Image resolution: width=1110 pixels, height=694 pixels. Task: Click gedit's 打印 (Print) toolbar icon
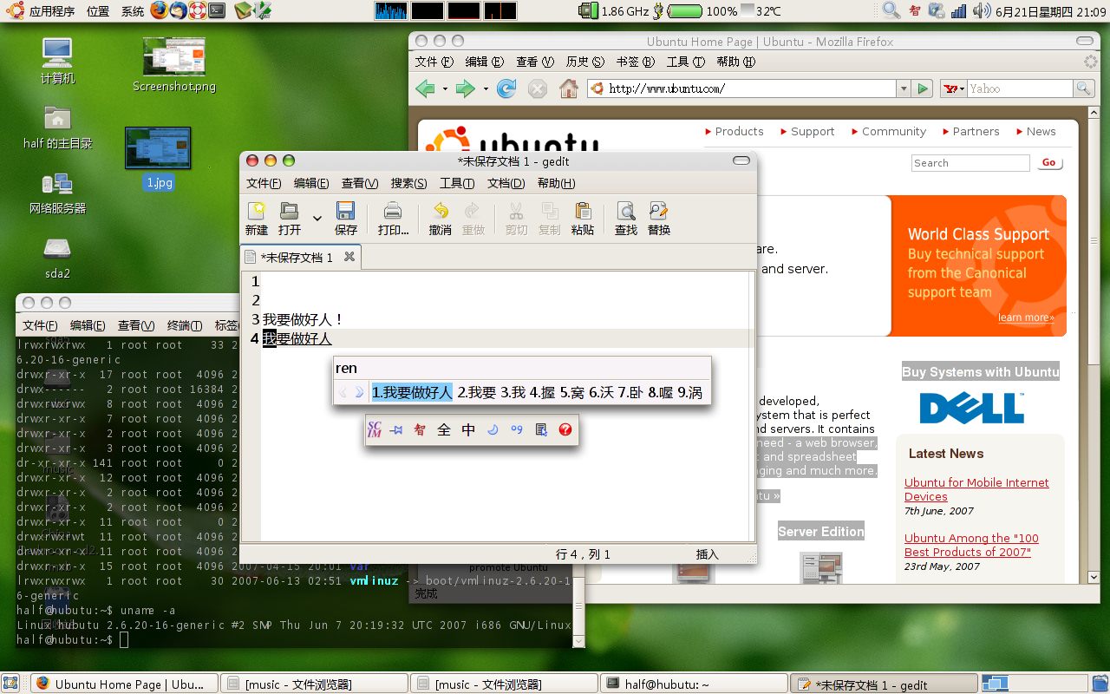(x=393, y=219)
